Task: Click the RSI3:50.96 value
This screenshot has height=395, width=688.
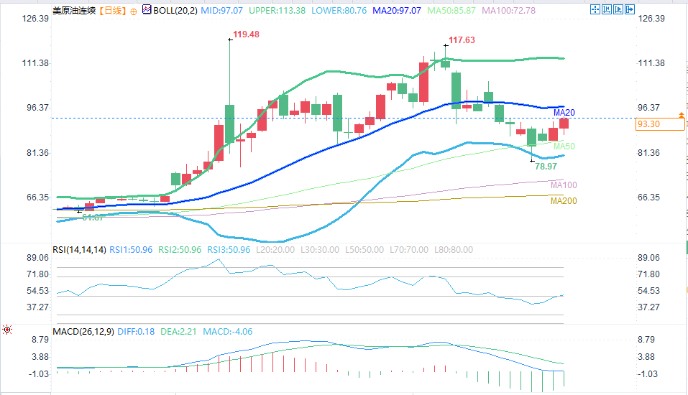Action: pos(229,249)
